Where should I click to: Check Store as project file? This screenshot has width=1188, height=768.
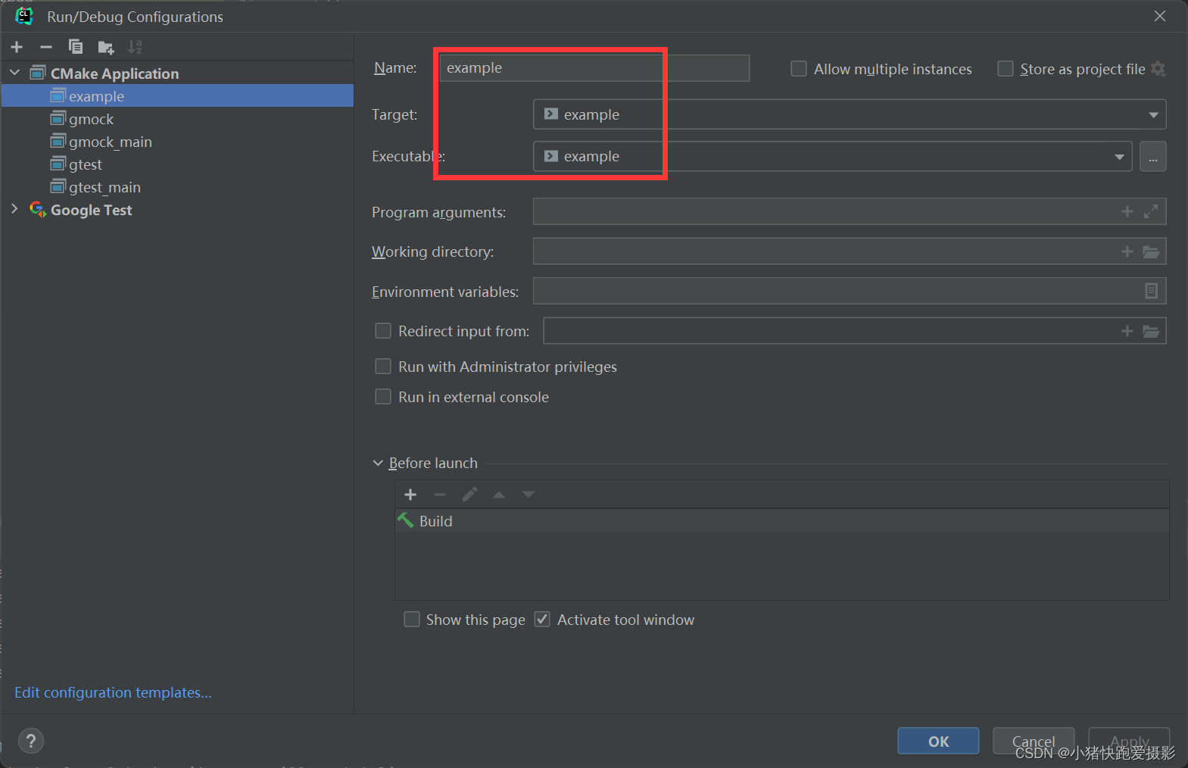coord(1005,69)
